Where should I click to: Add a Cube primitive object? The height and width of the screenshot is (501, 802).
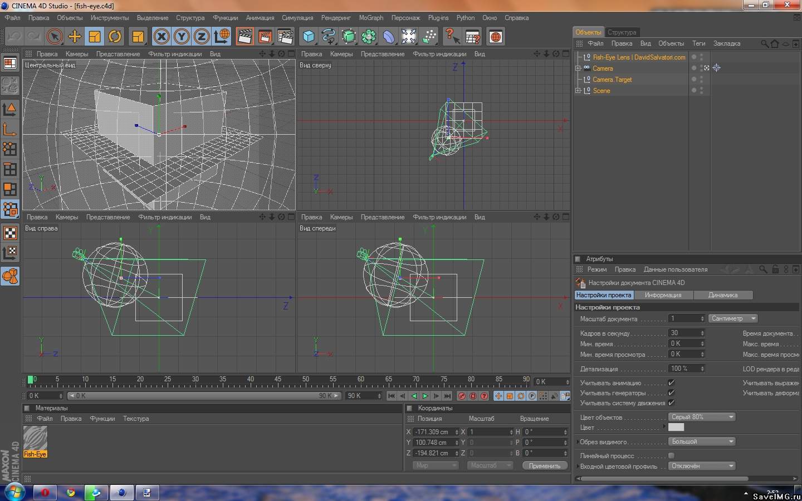tap(308, 37)
